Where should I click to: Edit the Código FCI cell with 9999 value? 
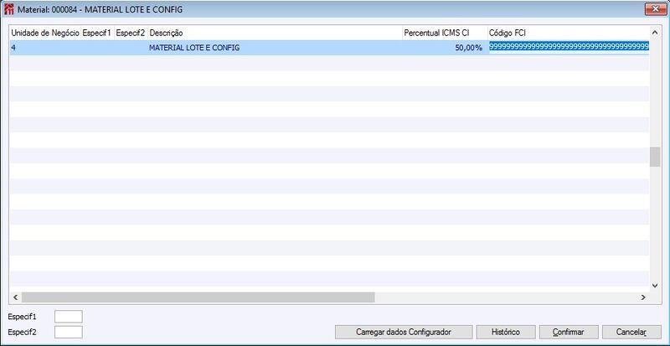coord(569,47)
